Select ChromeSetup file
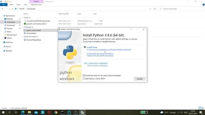The image size is (205, 115). [31, 33]
